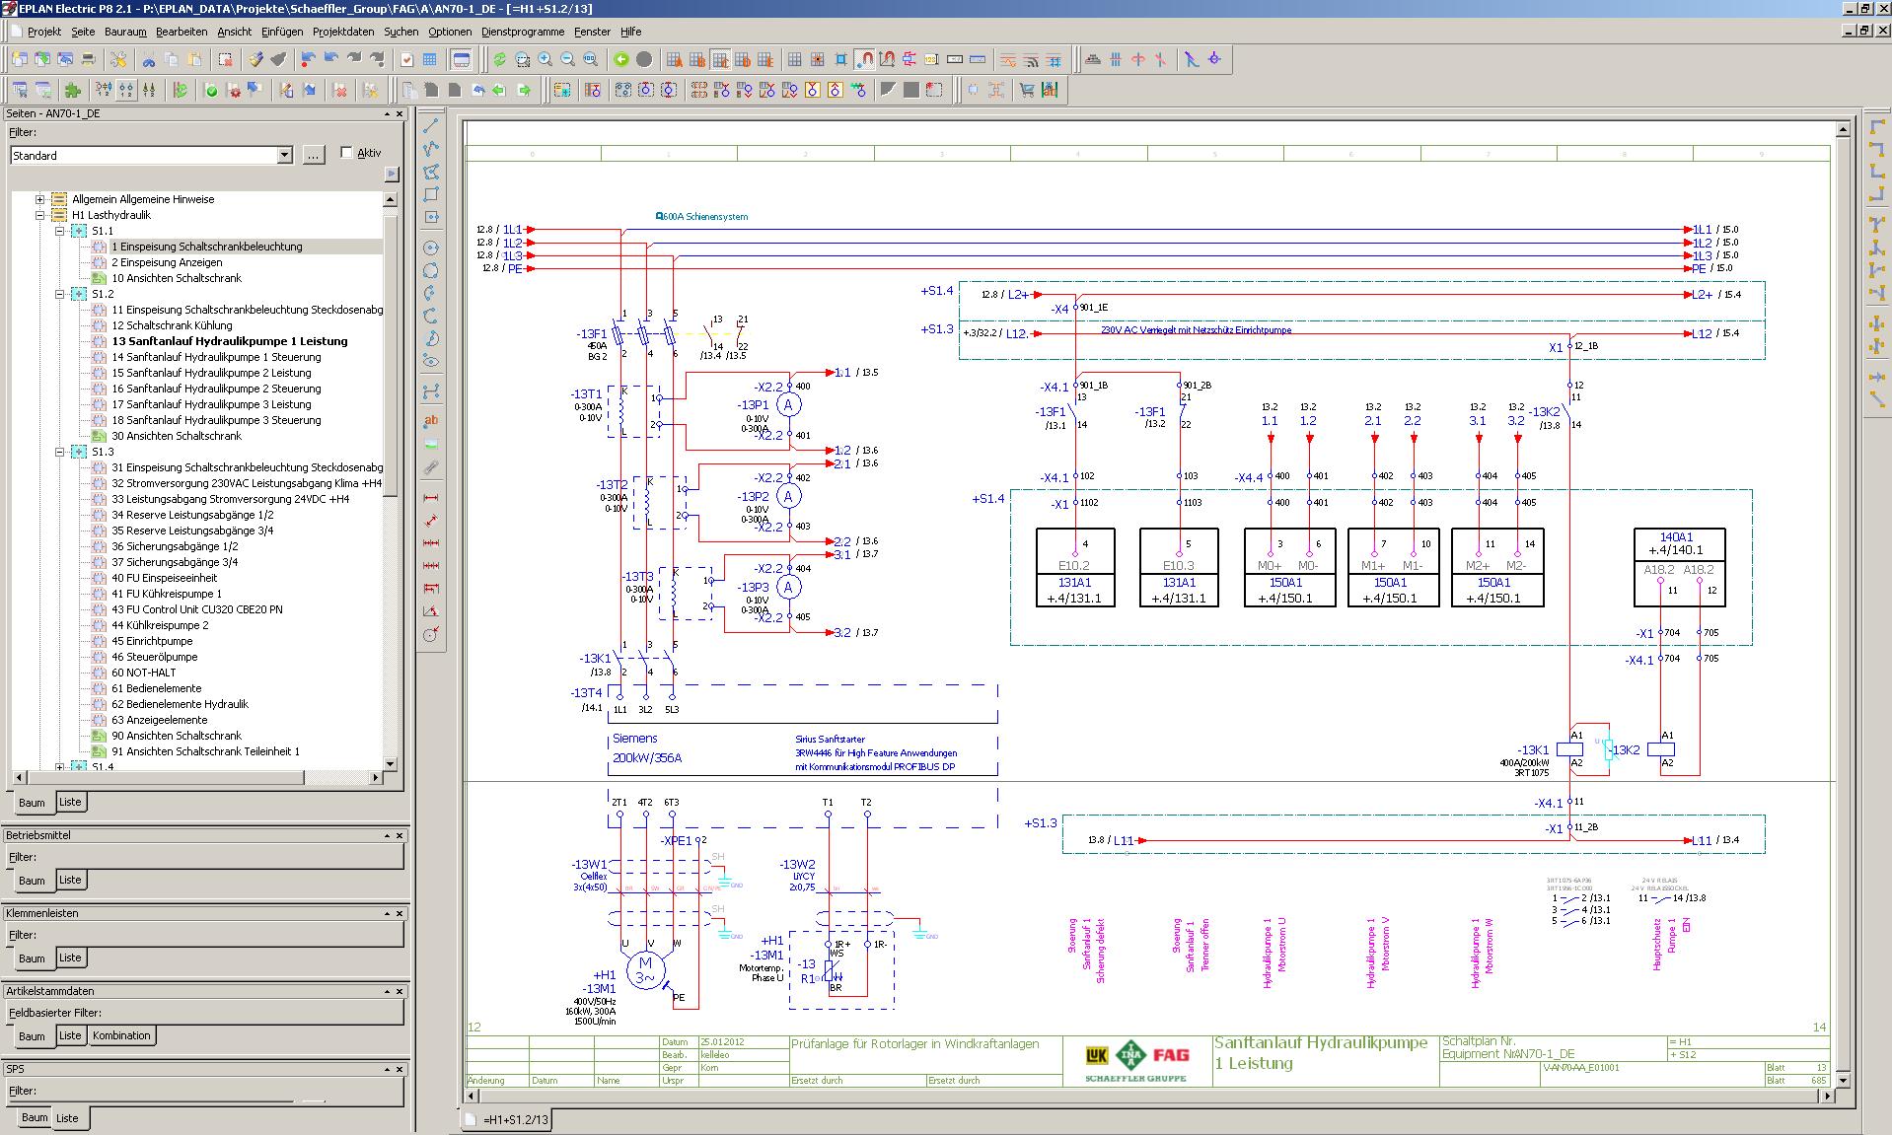Image resolution: width=1892 pixels, height=1135 pixels.
Task: Collapse the H1 Lasthydraulik tree node
Action: [x=40, y=215]
